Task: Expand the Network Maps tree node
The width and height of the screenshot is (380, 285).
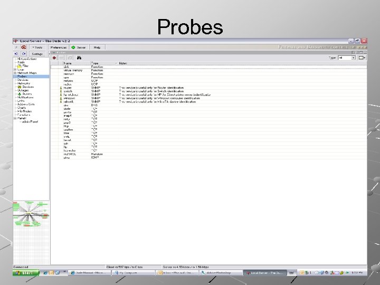Action: tap(15, 73)
